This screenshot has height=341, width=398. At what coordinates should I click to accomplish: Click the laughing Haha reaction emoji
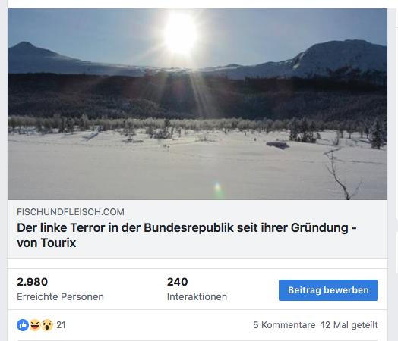coord(35,325)
